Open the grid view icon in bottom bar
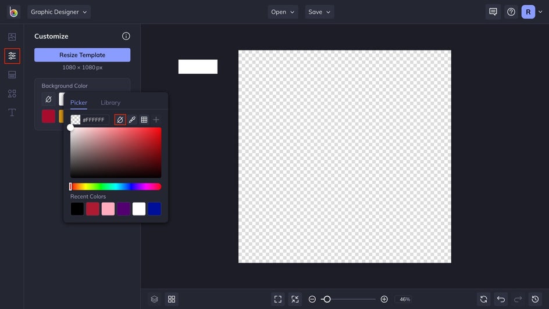This screenshot has height=309, width=549. pos(172,299)
